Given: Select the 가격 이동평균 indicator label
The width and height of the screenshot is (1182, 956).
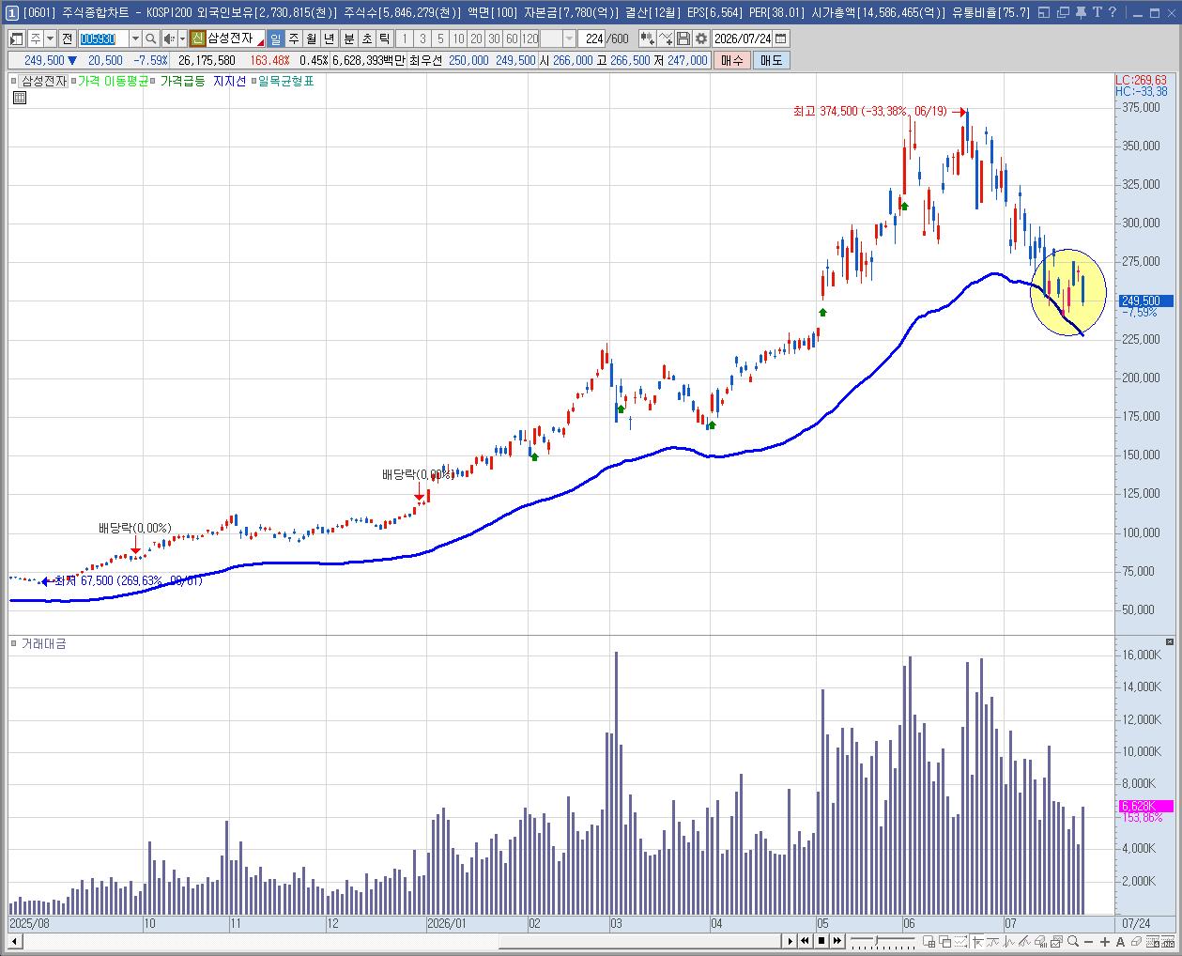Looking at the screenshot, I should coord(113,81).
